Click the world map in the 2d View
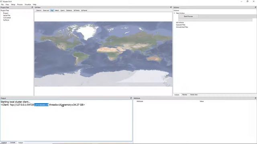257x144 pixels. coord(103,54)
